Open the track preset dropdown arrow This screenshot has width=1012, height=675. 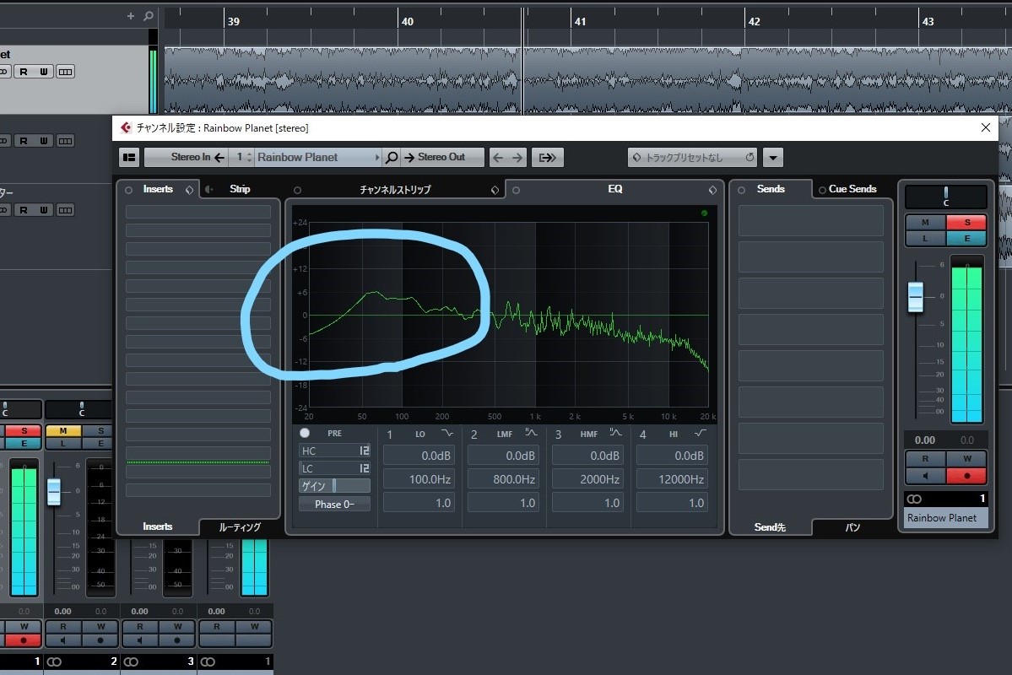tap(772, 158)
